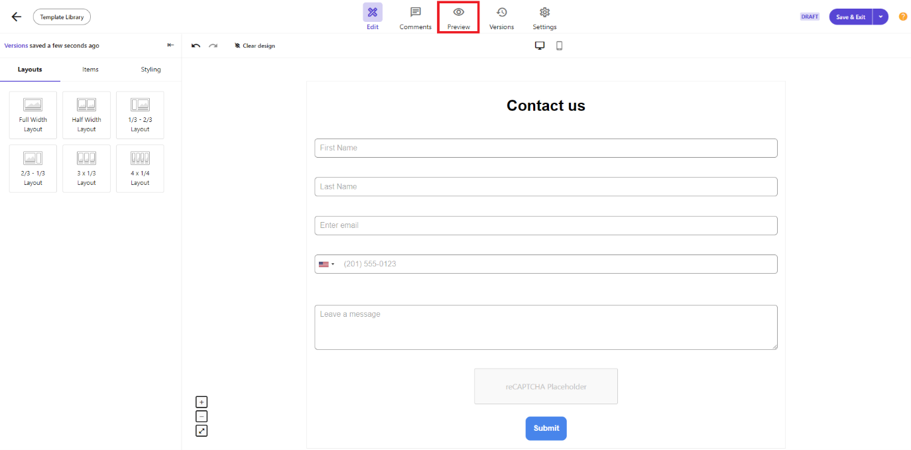Screen dimensions: 911x450
Task: Click the Template Library button
Action: [62, 17]
